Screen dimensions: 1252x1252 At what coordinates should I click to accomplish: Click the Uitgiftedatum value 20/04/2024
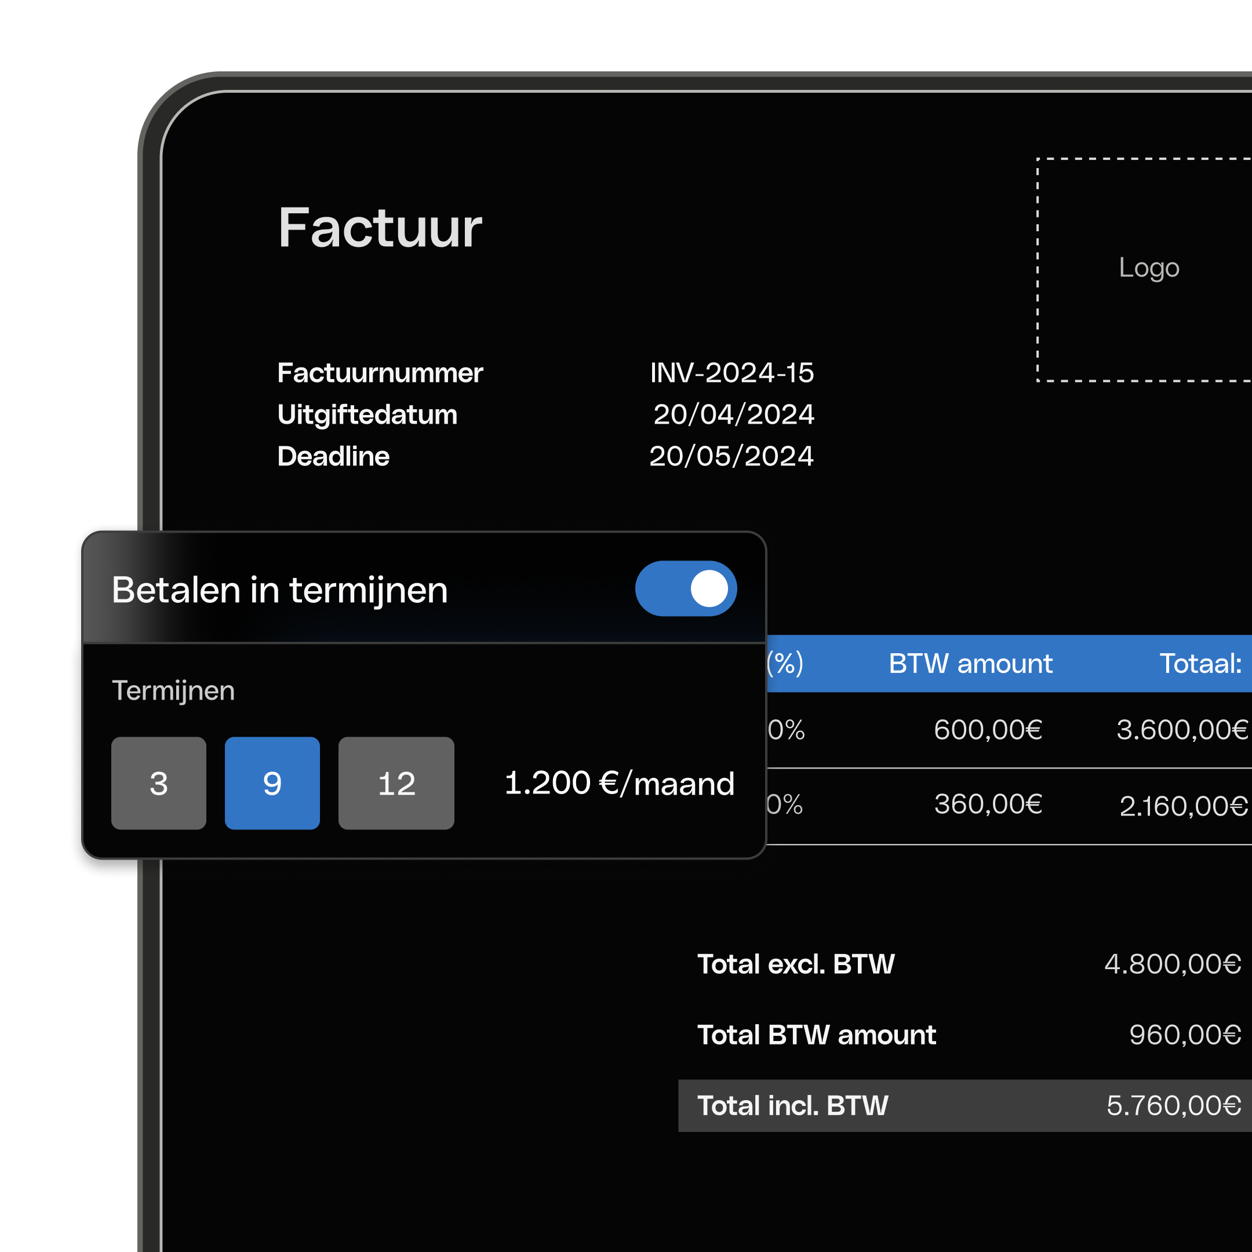pos(734,414)
